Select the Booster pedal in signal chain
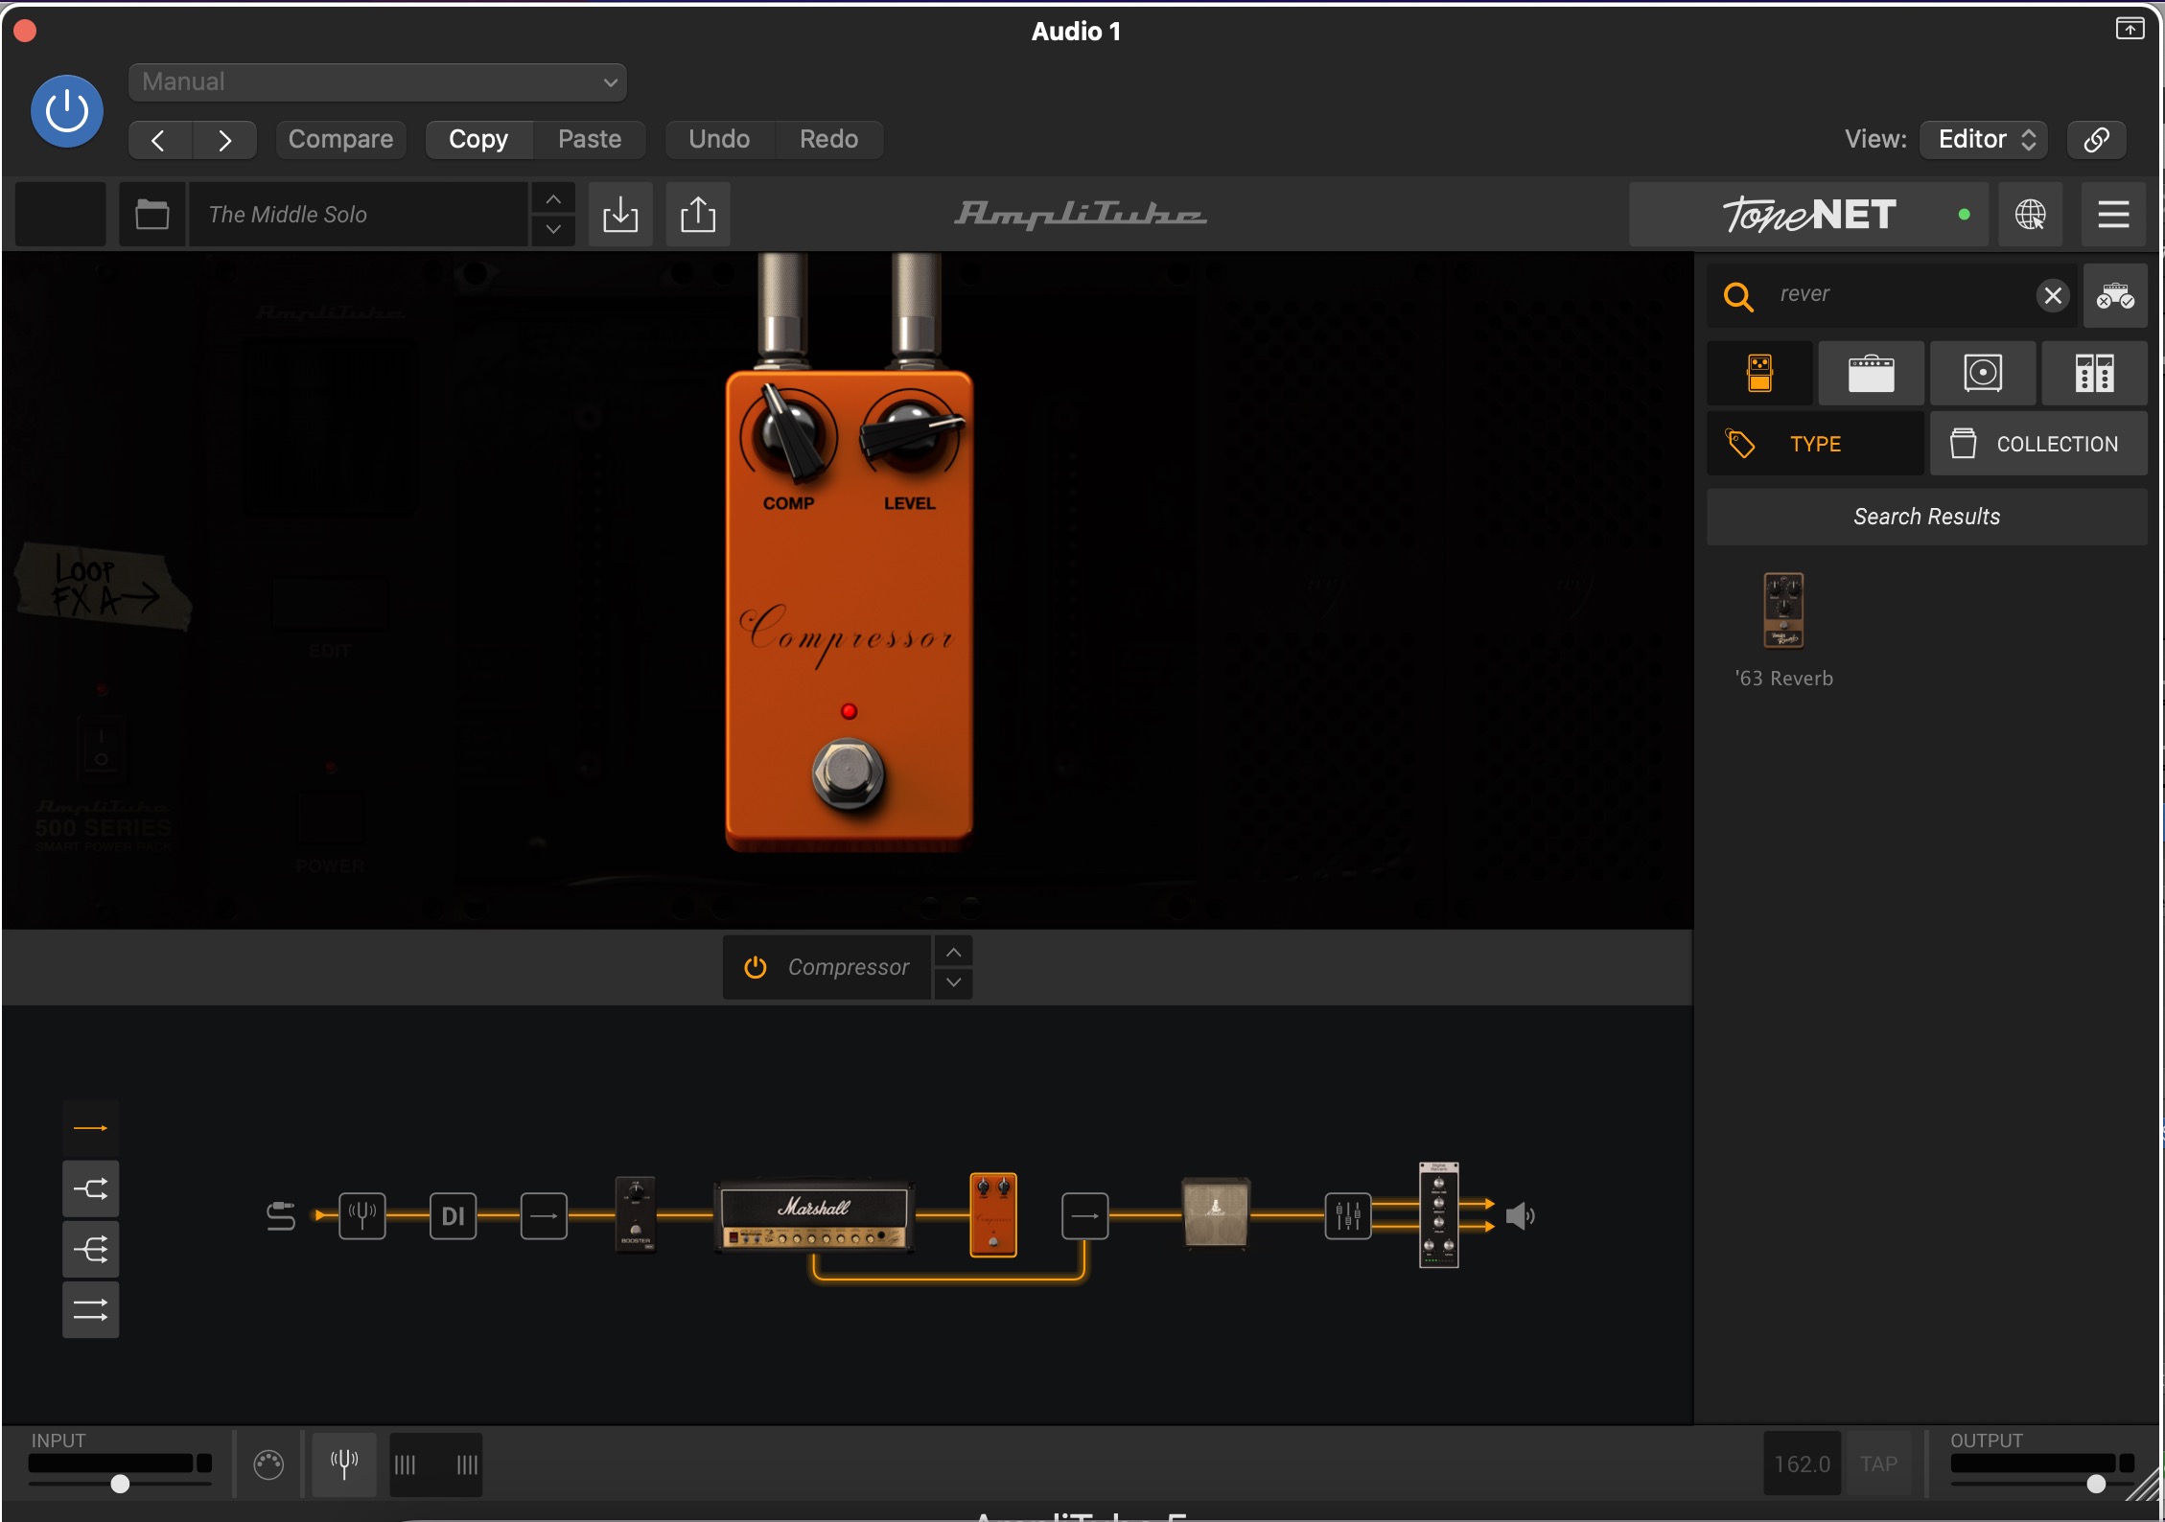 pyautogui.click(x=635, y=1213)
